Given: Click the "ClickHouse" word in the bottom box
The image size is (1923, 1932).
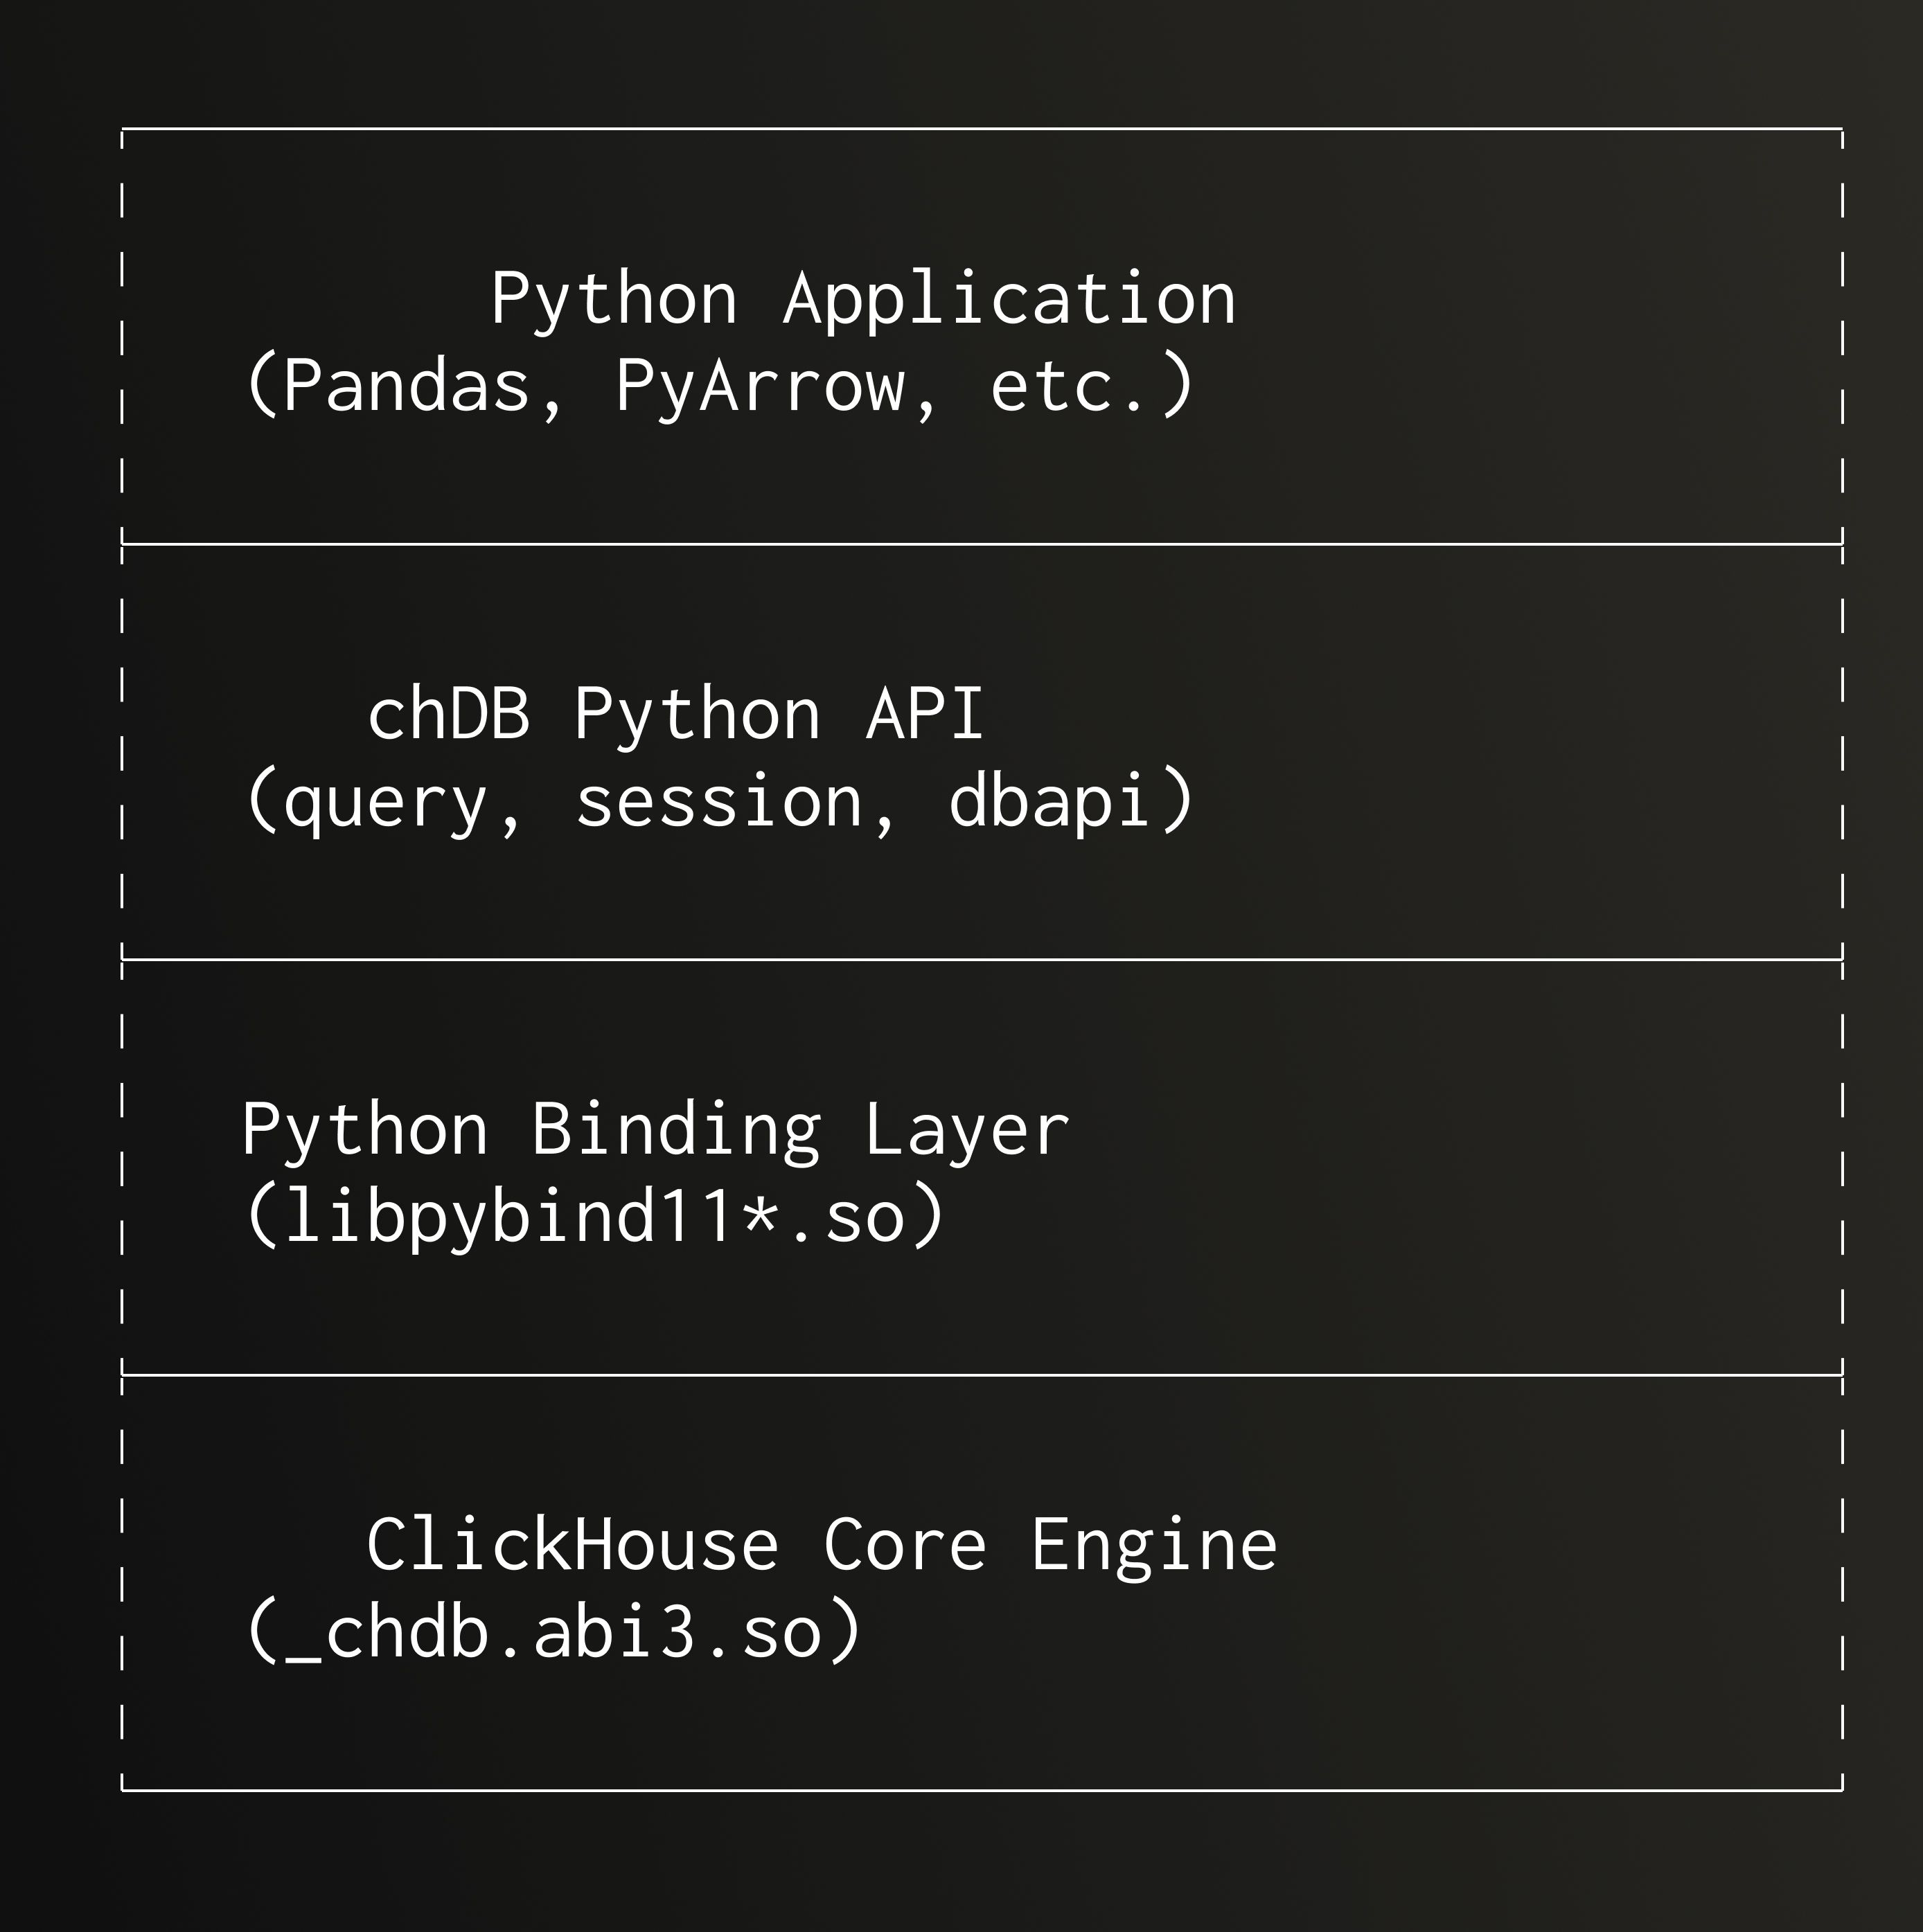Looking at the screenshot, I should pos(572,1546).
